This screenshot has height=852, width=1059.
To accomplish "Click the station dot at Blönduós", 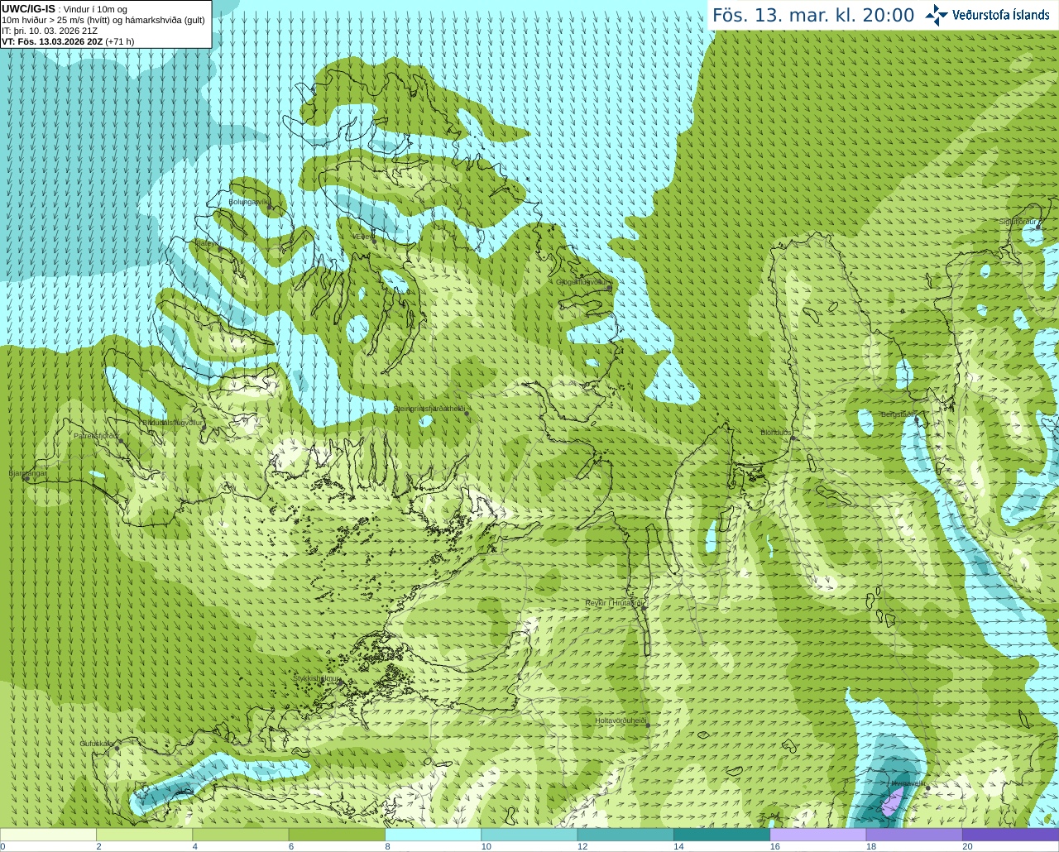I will click(x=793, y=438).
